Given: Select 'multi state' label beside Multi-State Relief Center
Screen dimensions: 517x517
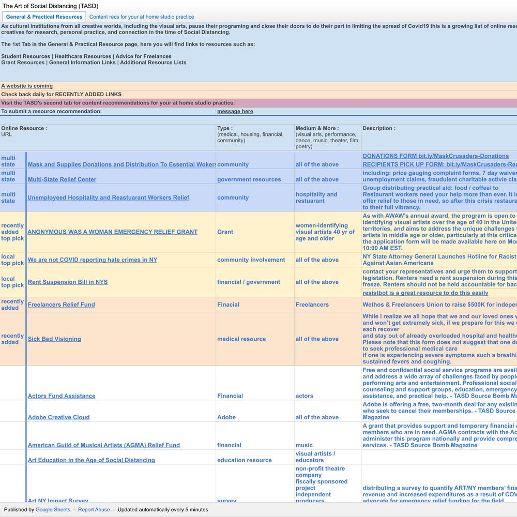Looking at the screenshot, I should click(x=12, y=176).
